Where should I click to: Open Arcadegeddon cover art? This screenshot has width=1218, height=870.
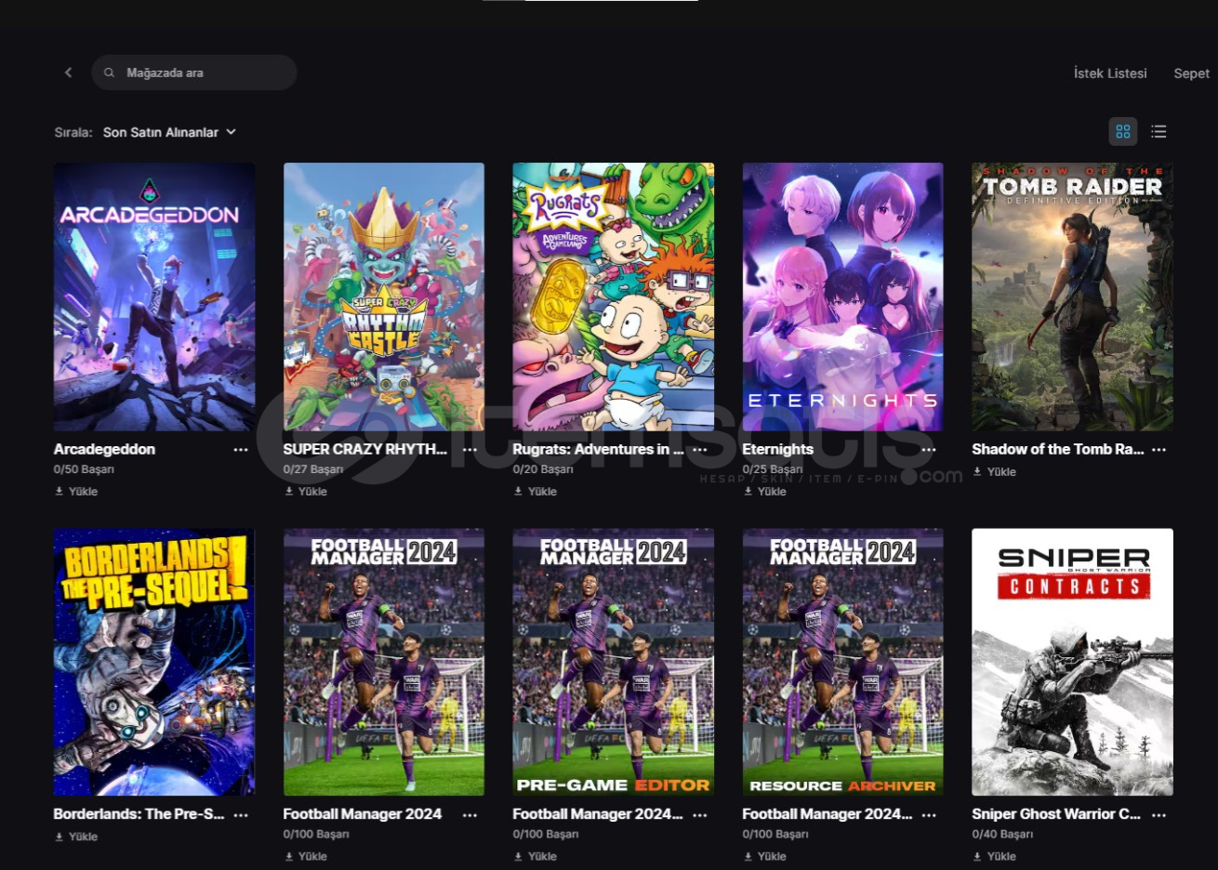pyautogui.click(x=154, y=297)
